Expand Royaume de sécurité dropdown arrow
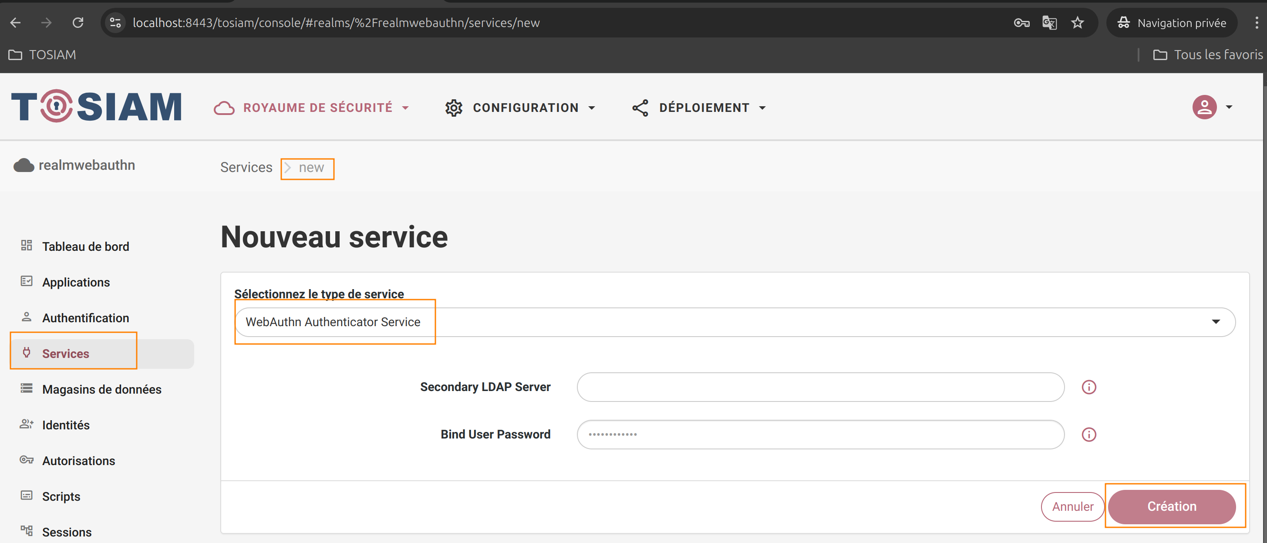Viewport: 1267px width, 543px height. [405, 108]
